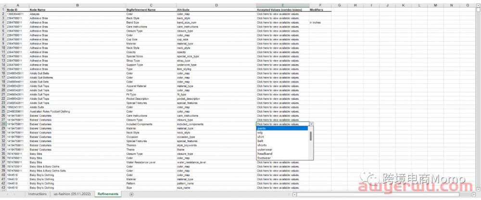Switch to the Instructions sheet tab
481x200 pixels.
click(x=37, y=194)
